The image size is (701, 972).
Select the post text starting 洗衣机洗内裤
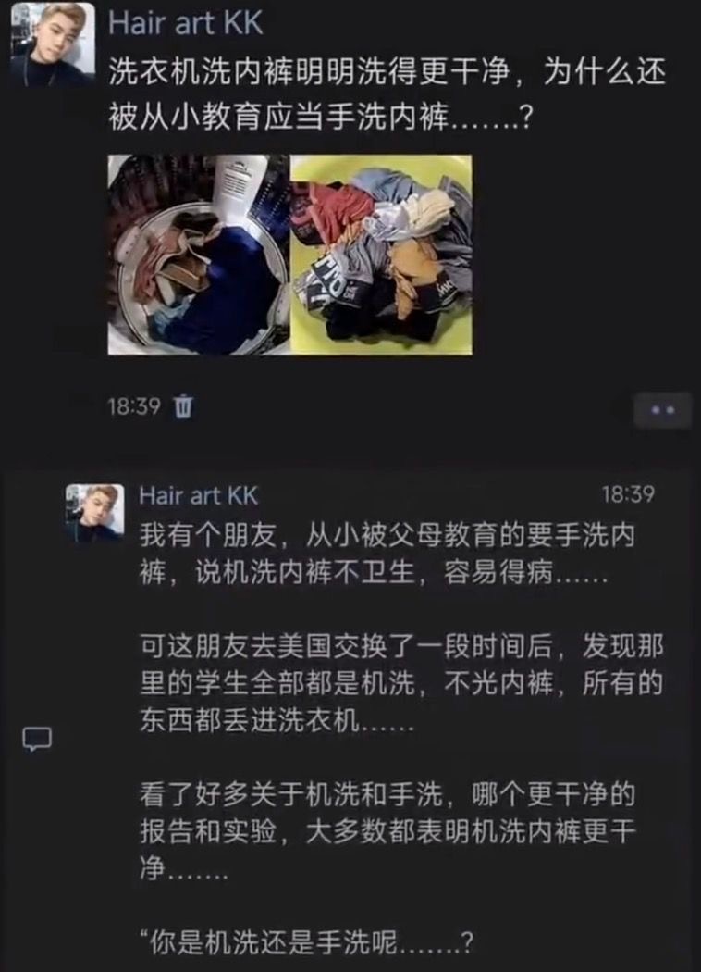387,93
